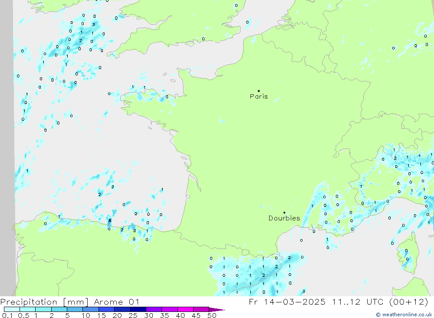The height and width of the screenshot is (318, 434).
Task: Click the '8' precipitation value on the map
Action: pos(110,220)
